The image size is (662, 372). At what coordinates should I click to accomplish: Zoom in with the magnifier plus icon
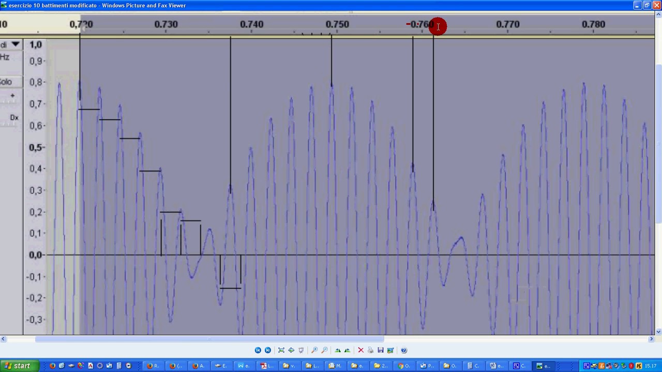click(x=314, y=350)
